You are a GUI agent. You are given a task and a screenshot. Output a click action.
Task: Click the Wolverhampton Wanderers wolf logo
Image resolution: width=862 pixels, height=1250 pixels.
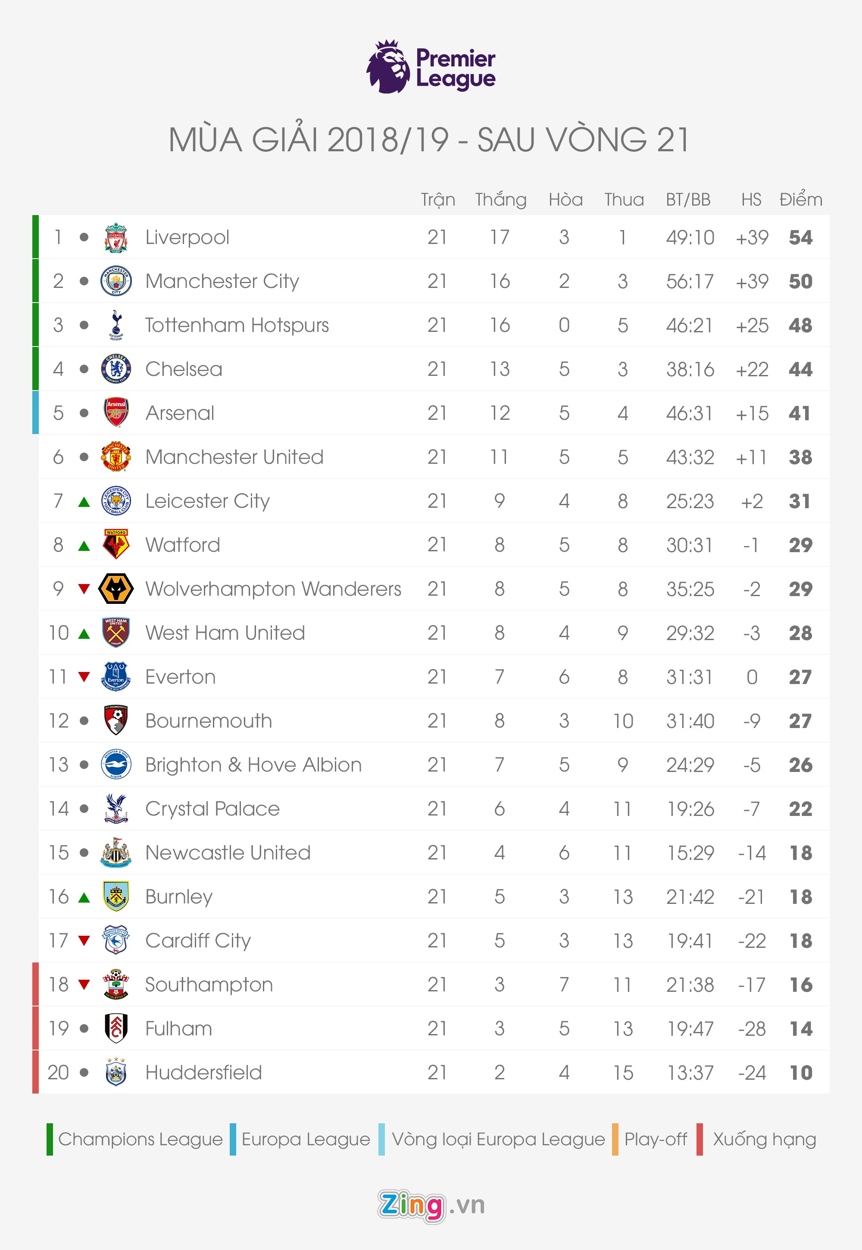tap(116, 589)
